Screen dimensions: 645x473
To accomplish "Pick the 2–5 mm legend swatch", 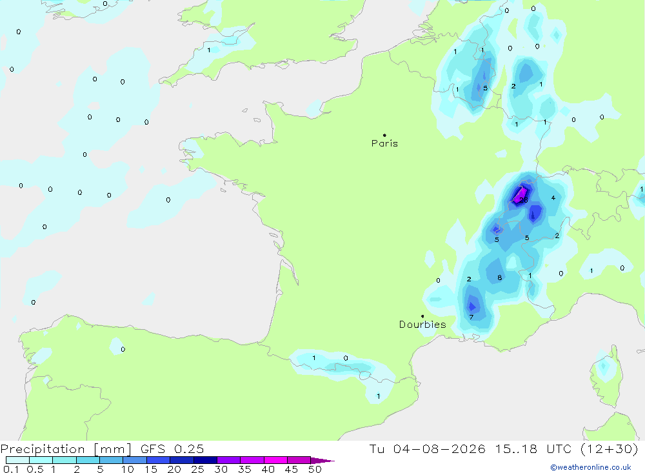I will [88, 460].
